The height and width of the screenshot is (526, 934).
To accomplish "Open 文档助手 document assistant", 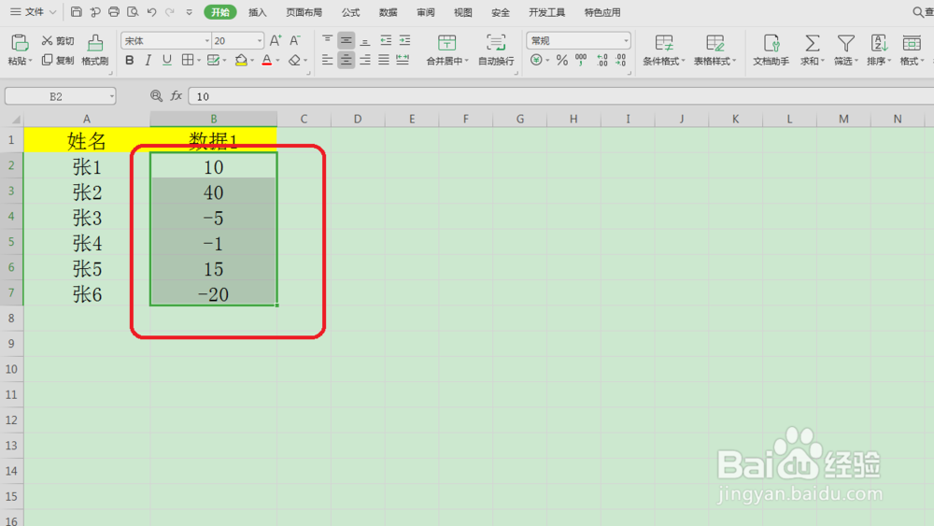I will pyautogui.click(x=771, y=50).
